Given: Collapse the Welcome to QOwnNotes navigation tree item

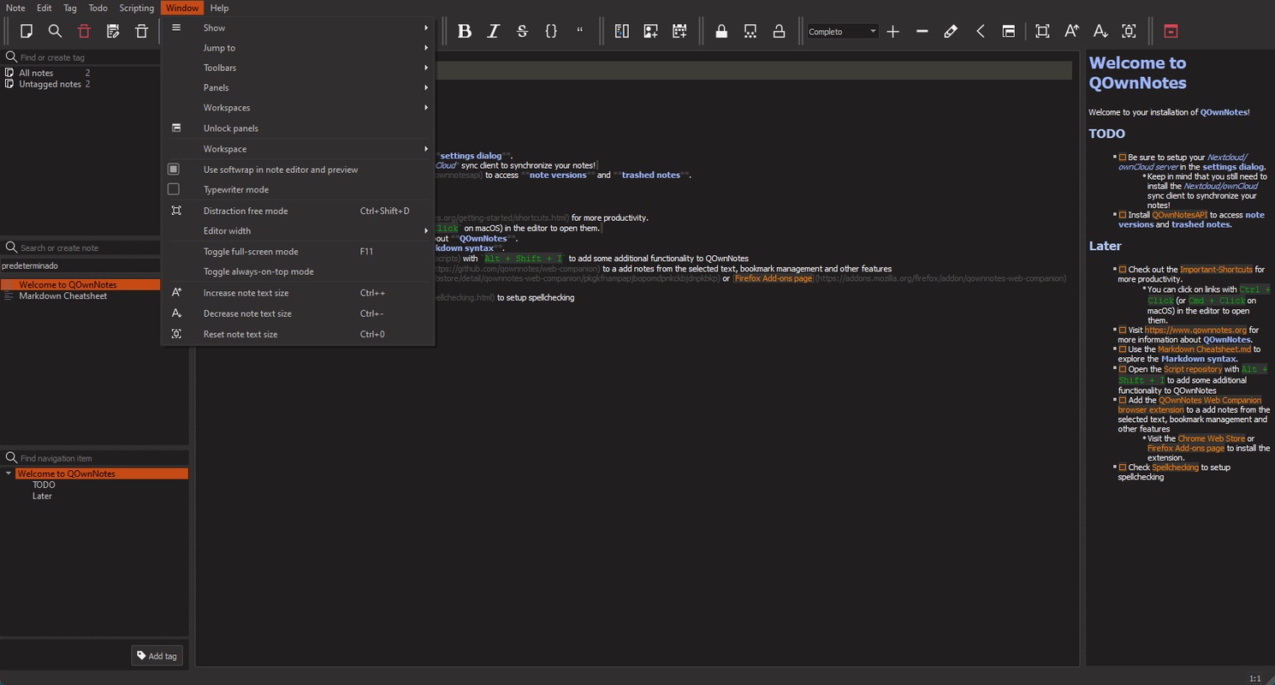Looking at the screenshot, I should tap(9, 474).
